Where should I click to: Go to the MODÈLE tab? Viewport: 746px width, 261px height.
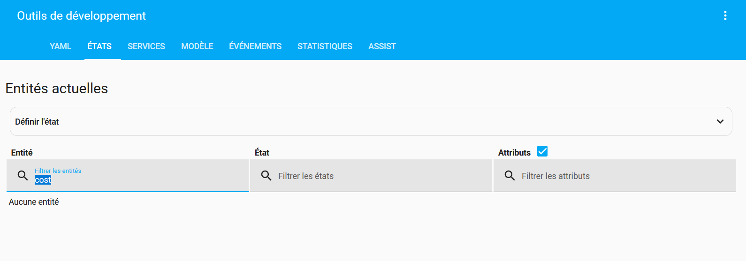tap(197, 46)
